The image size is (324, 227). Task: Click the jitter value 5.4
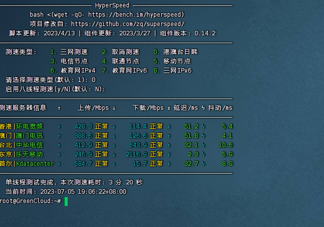(227, 126)
